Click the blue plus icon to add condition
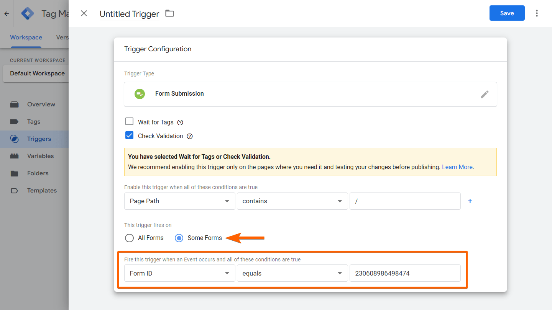 (470, 201)
